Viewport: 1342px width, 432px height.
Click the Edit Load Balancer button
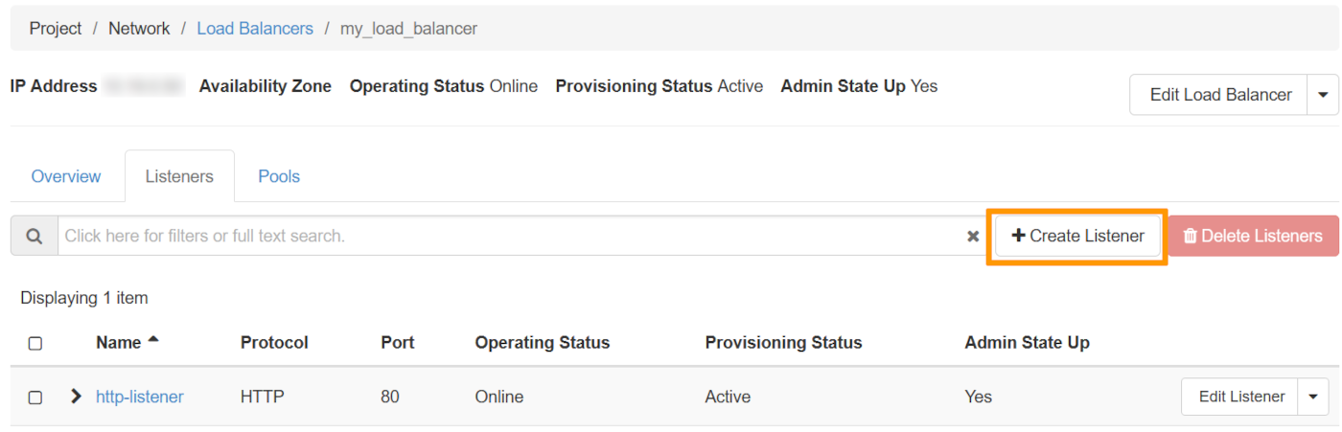pyautogui.click(x=1219, y=95)
